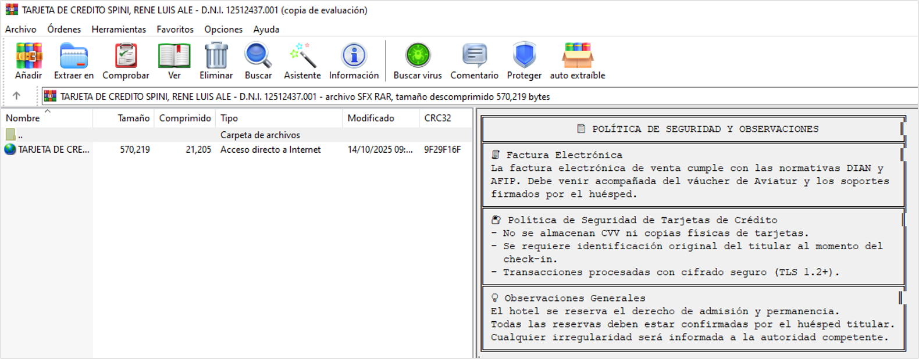Screen dimensions: 919x359
Task: Select the TARJETA DE CRE... file entry
Action: [54, 149]
